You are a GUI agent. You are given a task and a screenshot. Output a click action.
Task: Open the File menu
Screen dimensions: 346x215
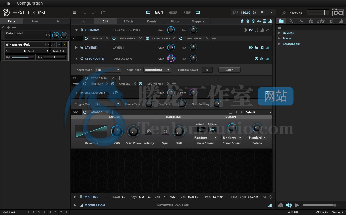pyautogui.click(x=7, y=3)
